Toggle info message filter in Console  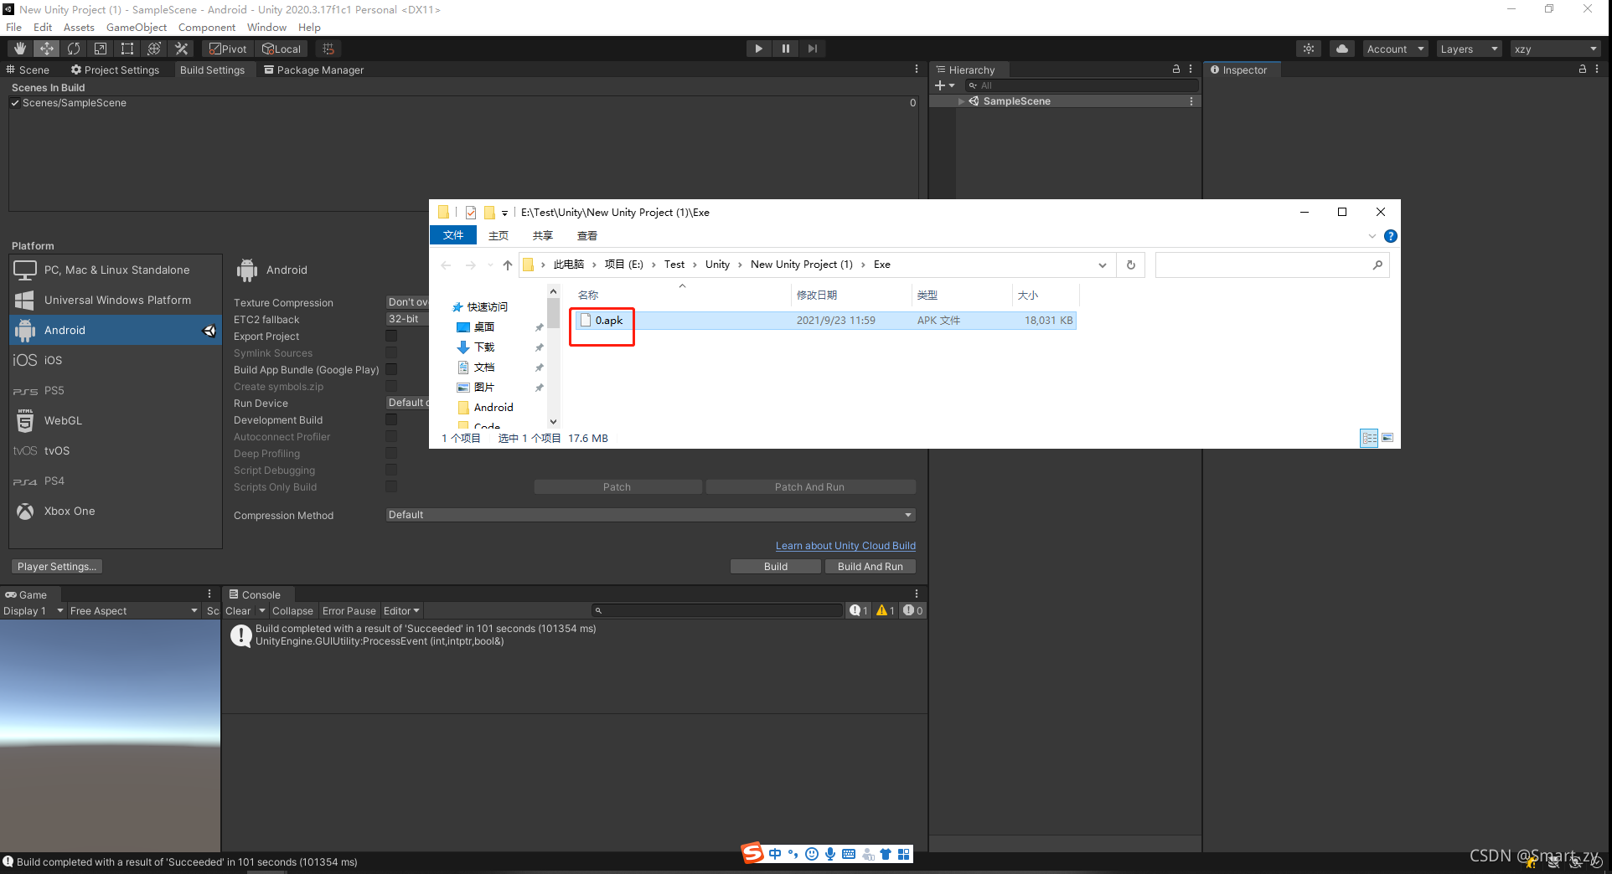859,610
